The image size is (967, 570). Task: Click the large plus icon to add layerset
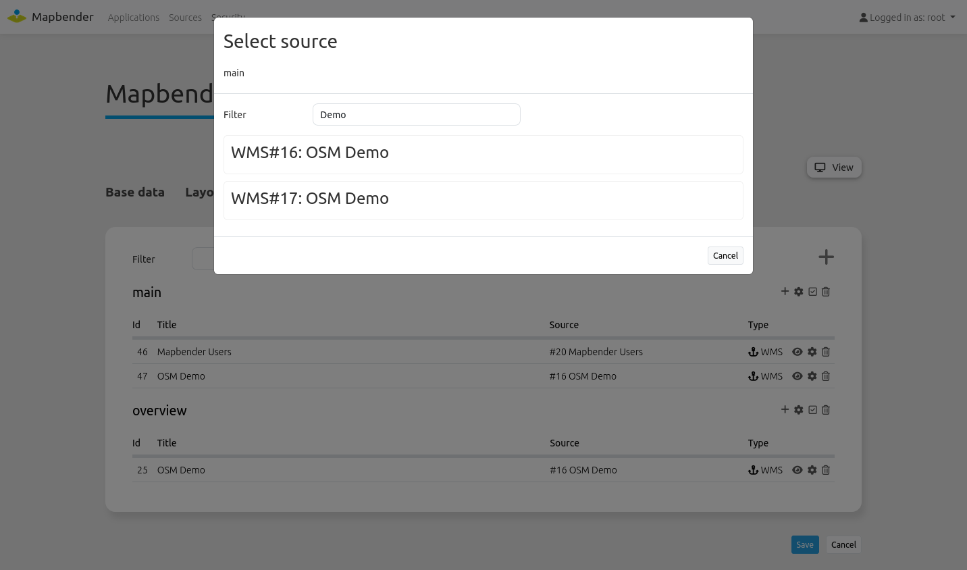pos(826,257)
